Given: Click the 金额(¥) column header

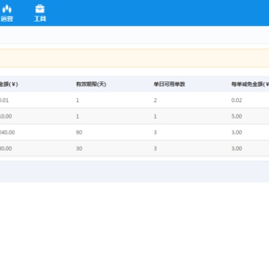Looking at the screenshot, I should tap(9, 84).
